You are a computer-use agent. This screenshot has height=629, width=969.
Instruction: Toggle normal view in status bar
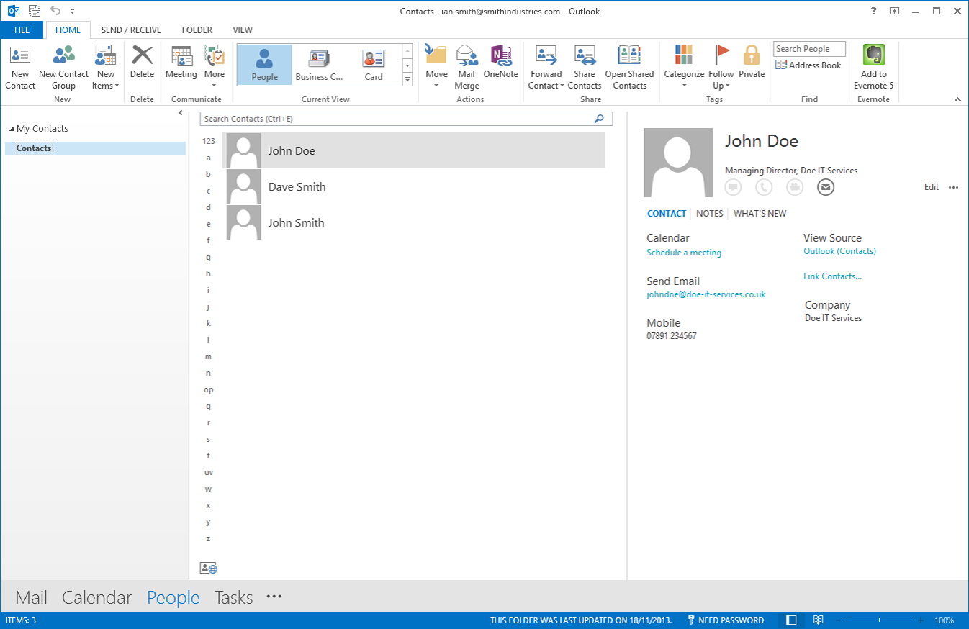click(x=791, y=620)
